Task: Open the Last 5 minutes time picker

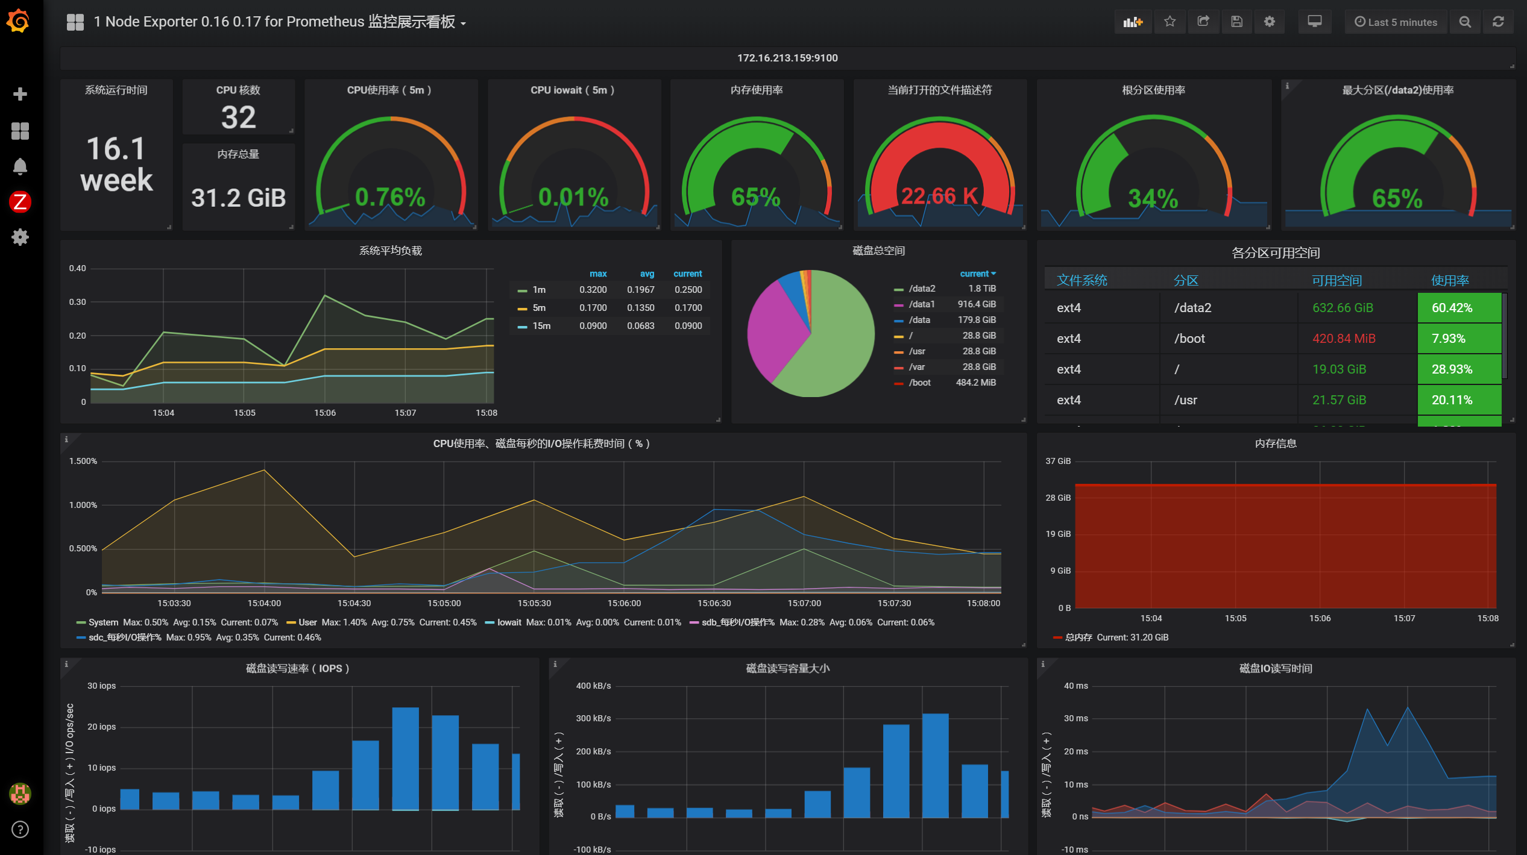Action: tap(1396, 22)
